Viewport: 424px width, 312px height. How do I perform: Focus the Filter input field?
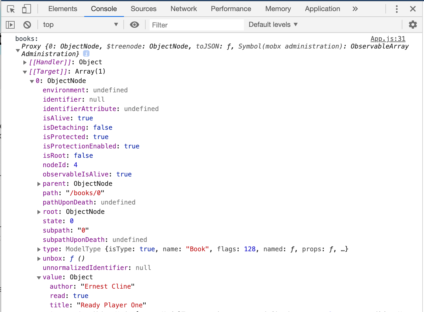click(197, 25)
